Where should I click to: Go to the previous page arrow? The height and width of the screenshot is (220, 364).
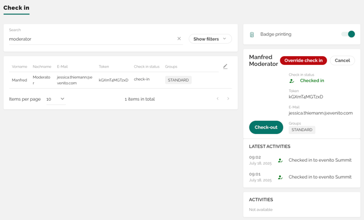point(218,99)
